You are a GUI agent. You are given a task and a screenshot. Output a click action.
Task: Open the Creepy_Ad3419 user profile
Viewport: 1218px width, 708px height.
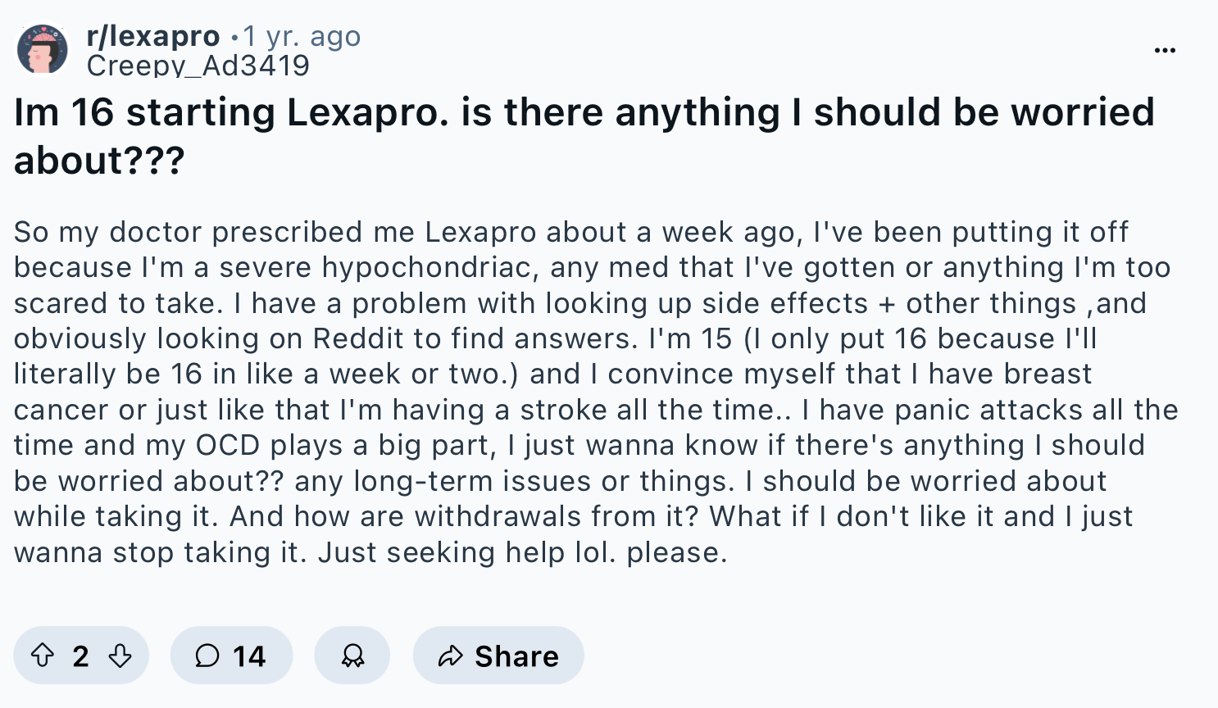tap(198, 66)
